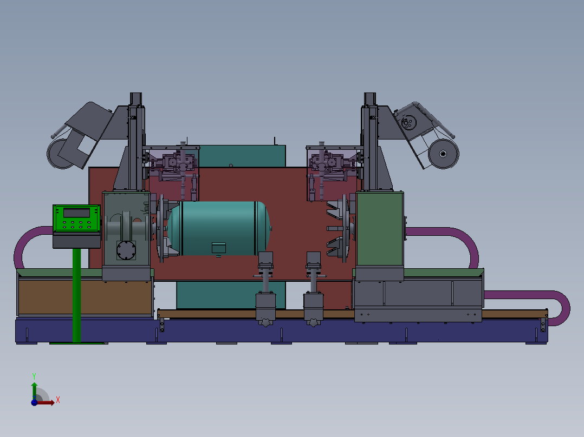Select the right support roller stand
The image size is (584, 437).
(x=314, y=289)
